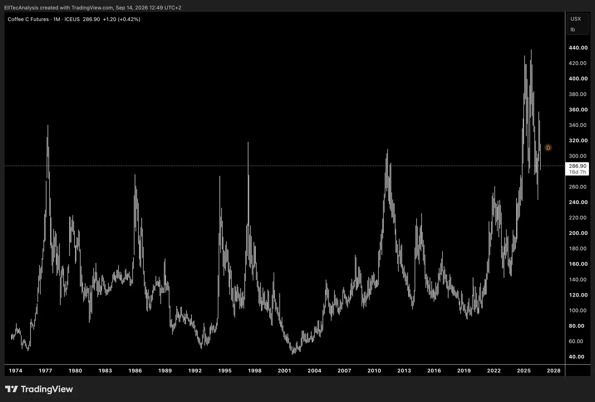Viewport: 595px width, 402px height.
Task: Click the orange D dividend marker
Action: coord(548,148)
